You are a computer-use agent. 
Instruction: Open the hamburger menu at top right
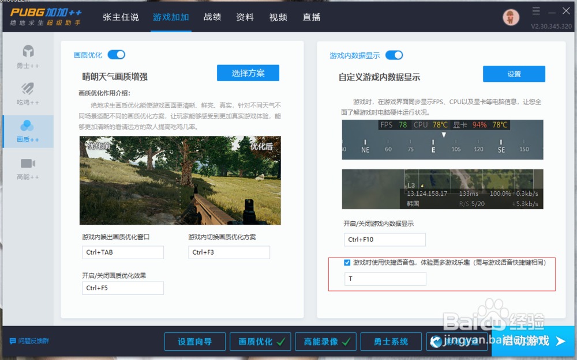(x=535, y=10)
